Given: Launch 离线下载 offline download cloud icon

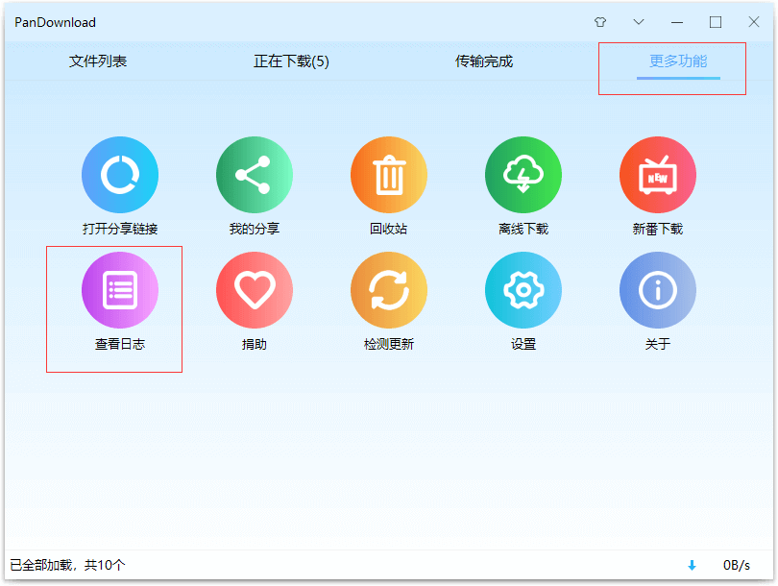Looking at the screenshot, I should coord(523,175).
